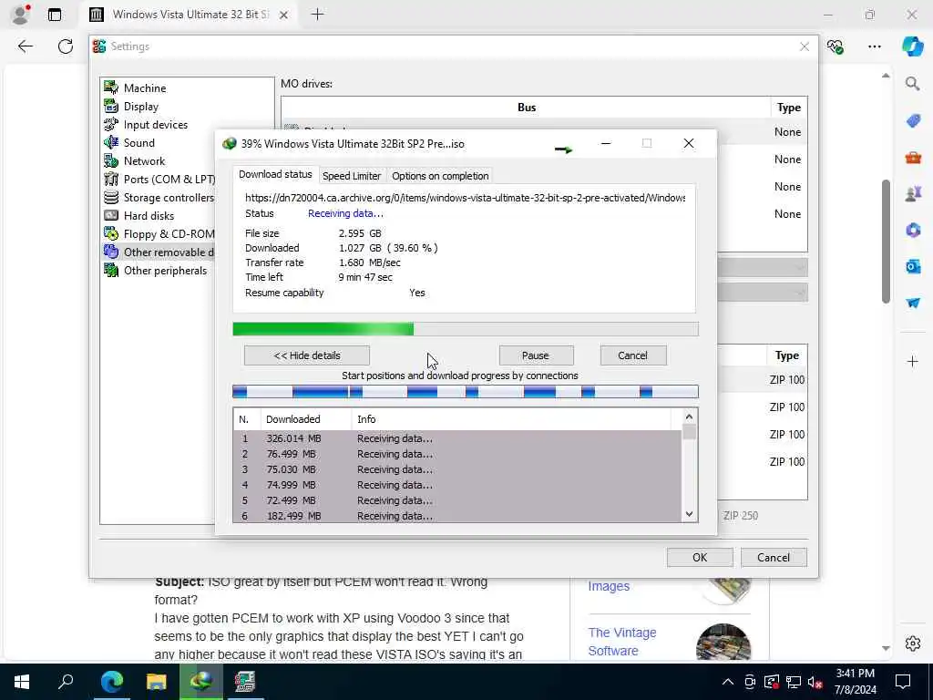Select first MO drive row Type None
The width and height of the screenshot is (933, 700).
pyautogui.click(x=786, y=131)
